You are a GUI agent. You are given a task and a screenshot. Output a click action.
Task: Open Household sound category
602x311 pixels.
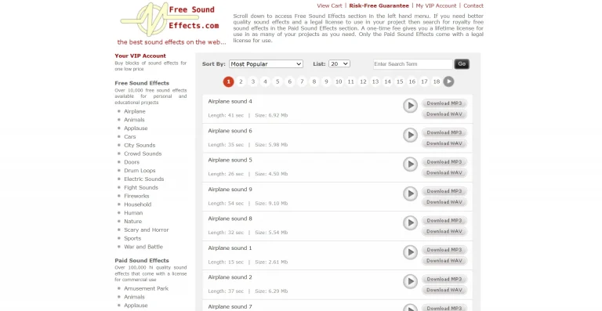click(x=138, y=204)
